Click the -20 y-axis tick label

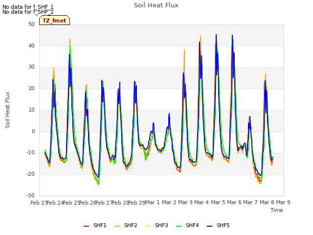[x=30, y=174]
